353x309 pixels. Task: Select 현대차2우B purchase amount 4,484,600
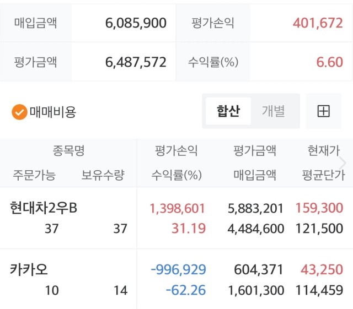click(256, 229)
